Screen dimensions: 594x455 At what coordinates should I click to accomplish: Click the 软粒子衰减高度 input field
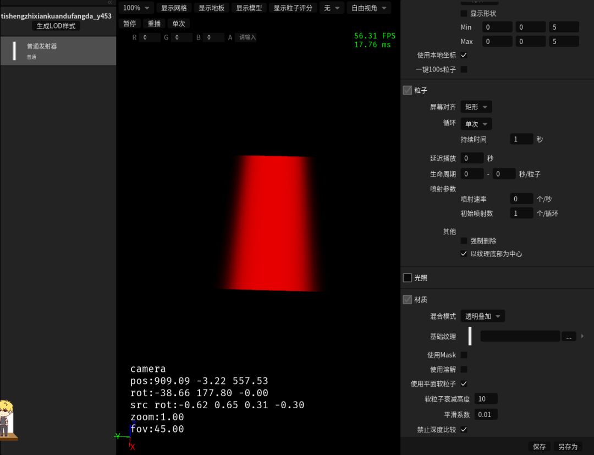click(486, 399)
